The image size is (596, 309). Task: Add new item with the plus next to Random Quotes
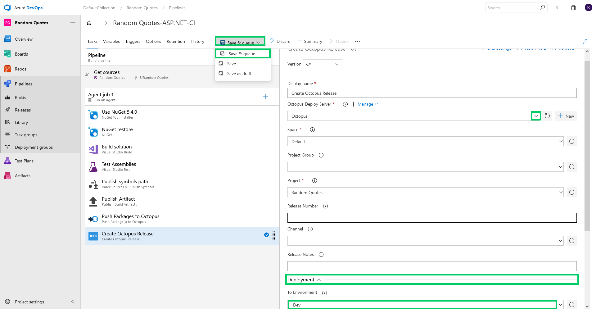pyautogui.click(x=73, y=22)
